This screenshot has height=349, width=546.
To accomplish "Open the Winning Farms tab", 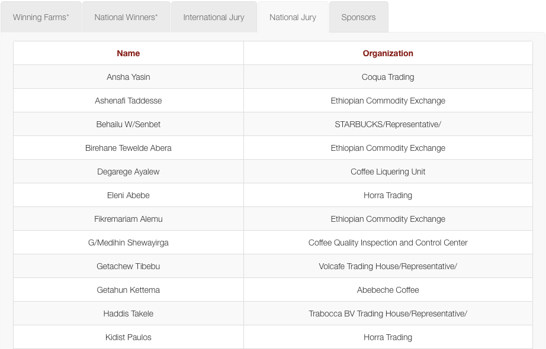I will (41, 17).
